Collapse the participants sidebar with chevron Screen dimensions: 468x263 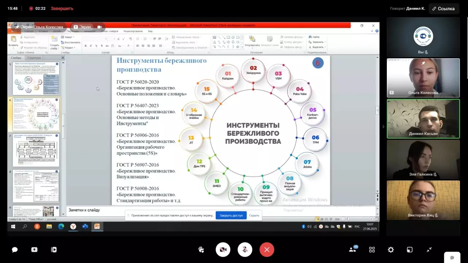(383, 127)
